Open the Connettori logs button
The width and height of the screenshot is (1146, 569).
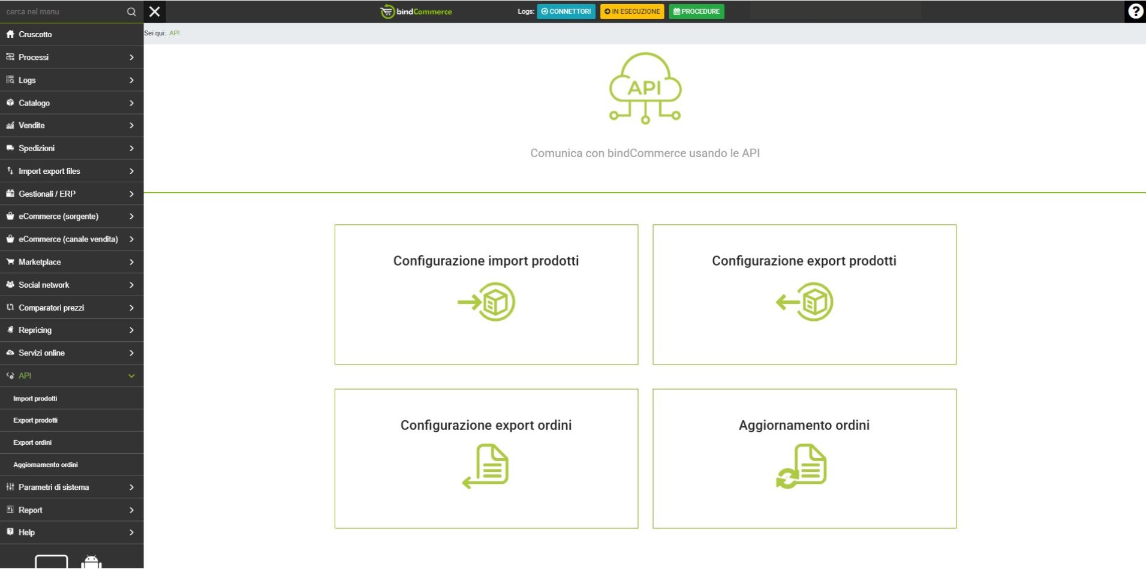[566, 11]
